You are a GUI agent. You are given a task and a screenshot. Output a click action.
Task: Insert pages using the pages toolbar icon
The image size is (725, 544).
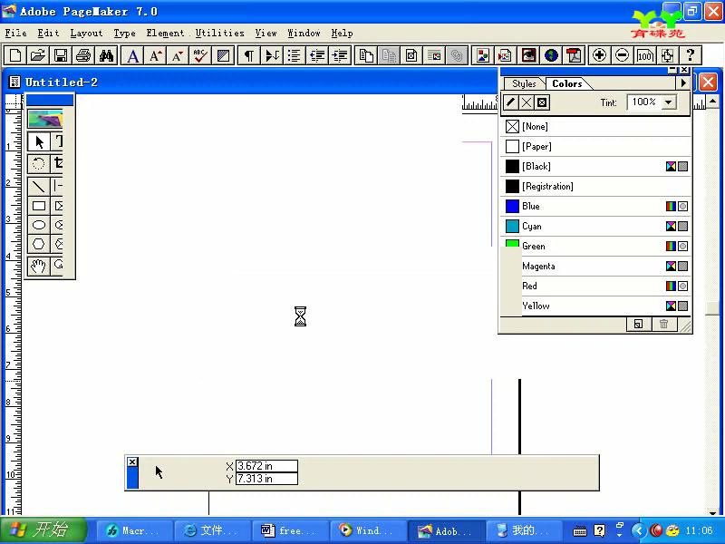coord(366,56)
